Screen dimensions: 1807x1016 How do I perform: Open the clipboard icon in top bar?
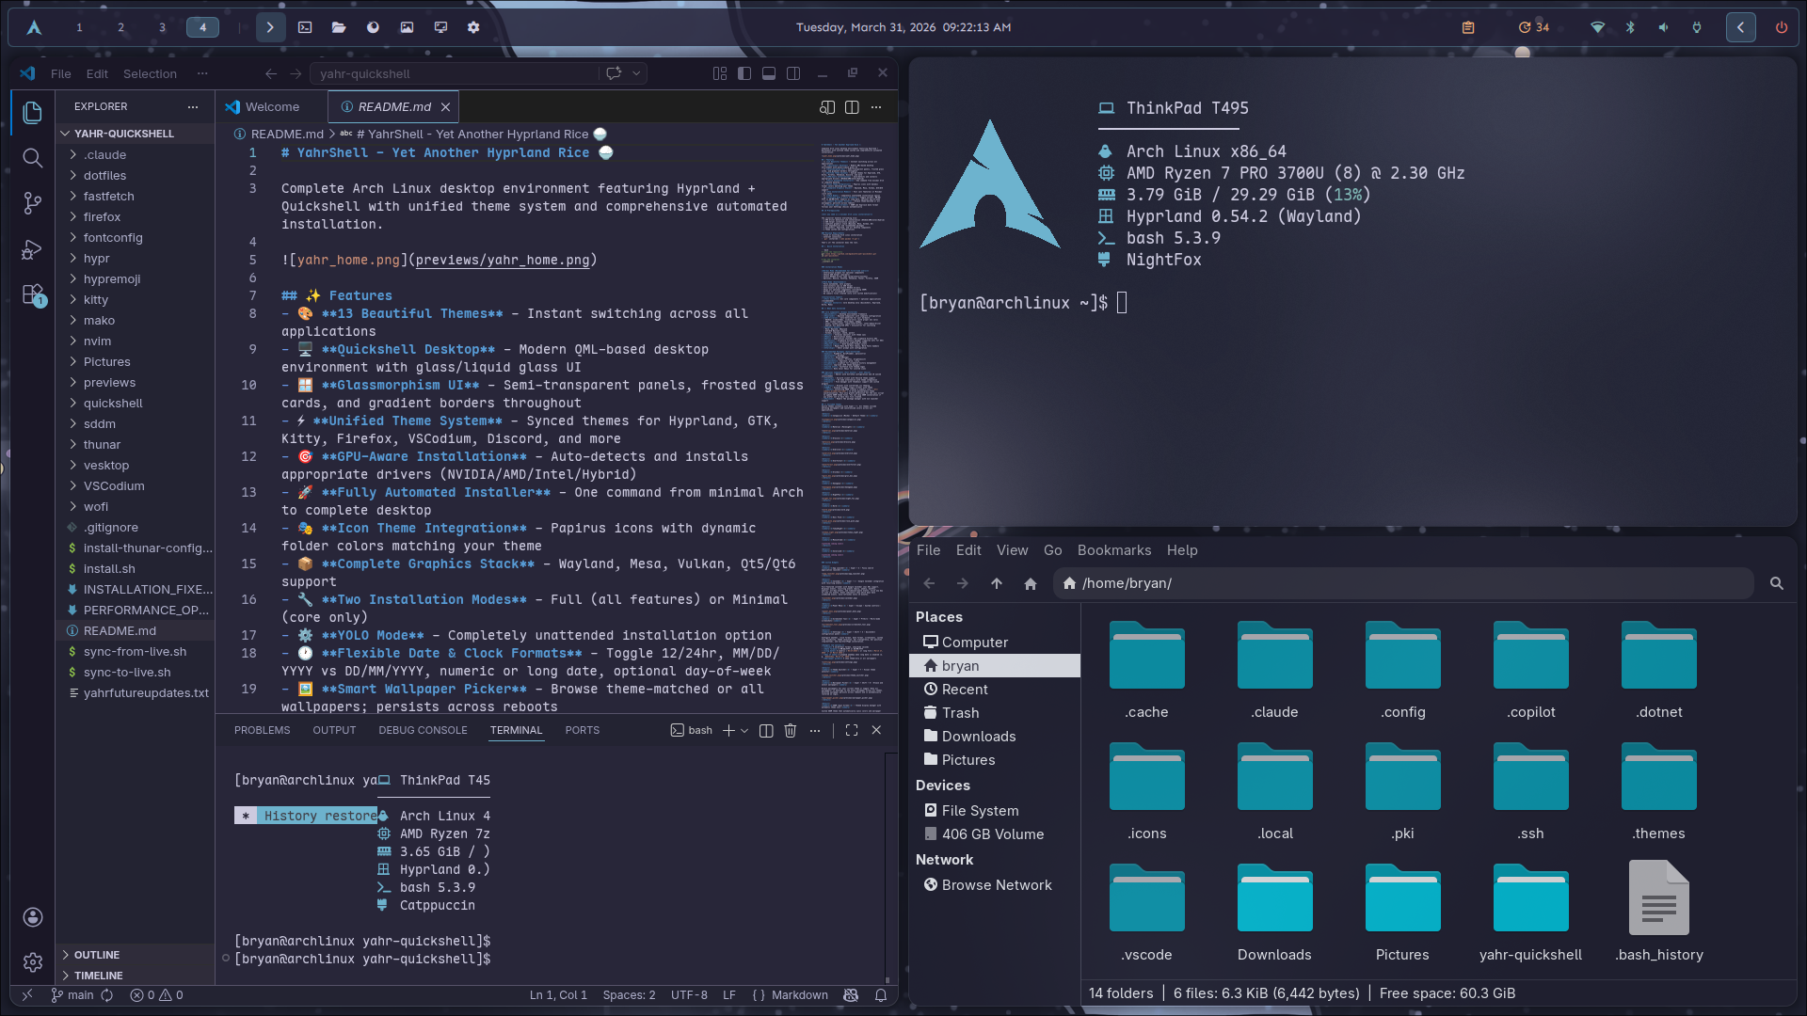1468,27
